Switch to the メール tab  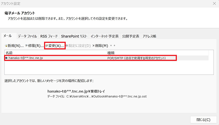coord(7,36)
